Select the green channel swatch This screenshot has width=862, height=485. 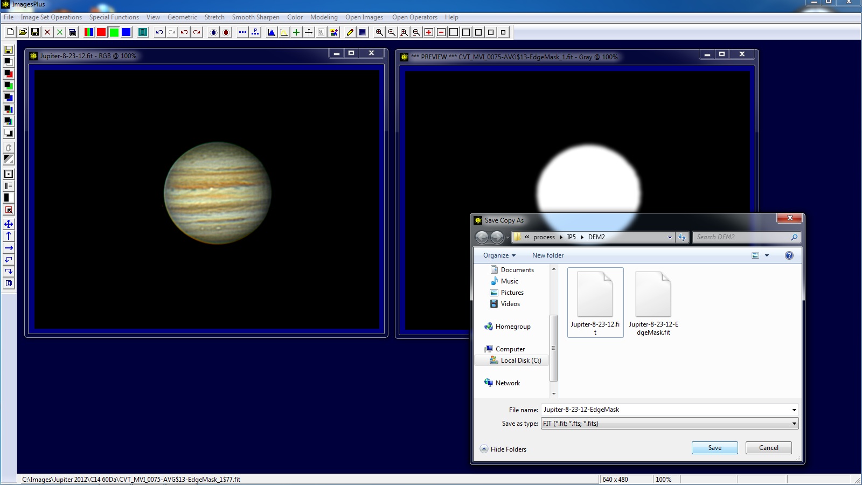tap(114, 32)
